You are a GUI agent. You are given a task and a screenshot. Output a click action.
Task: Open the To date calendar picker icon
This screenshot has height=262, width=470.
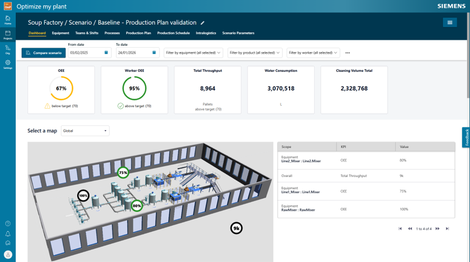[x=154, y=53]
